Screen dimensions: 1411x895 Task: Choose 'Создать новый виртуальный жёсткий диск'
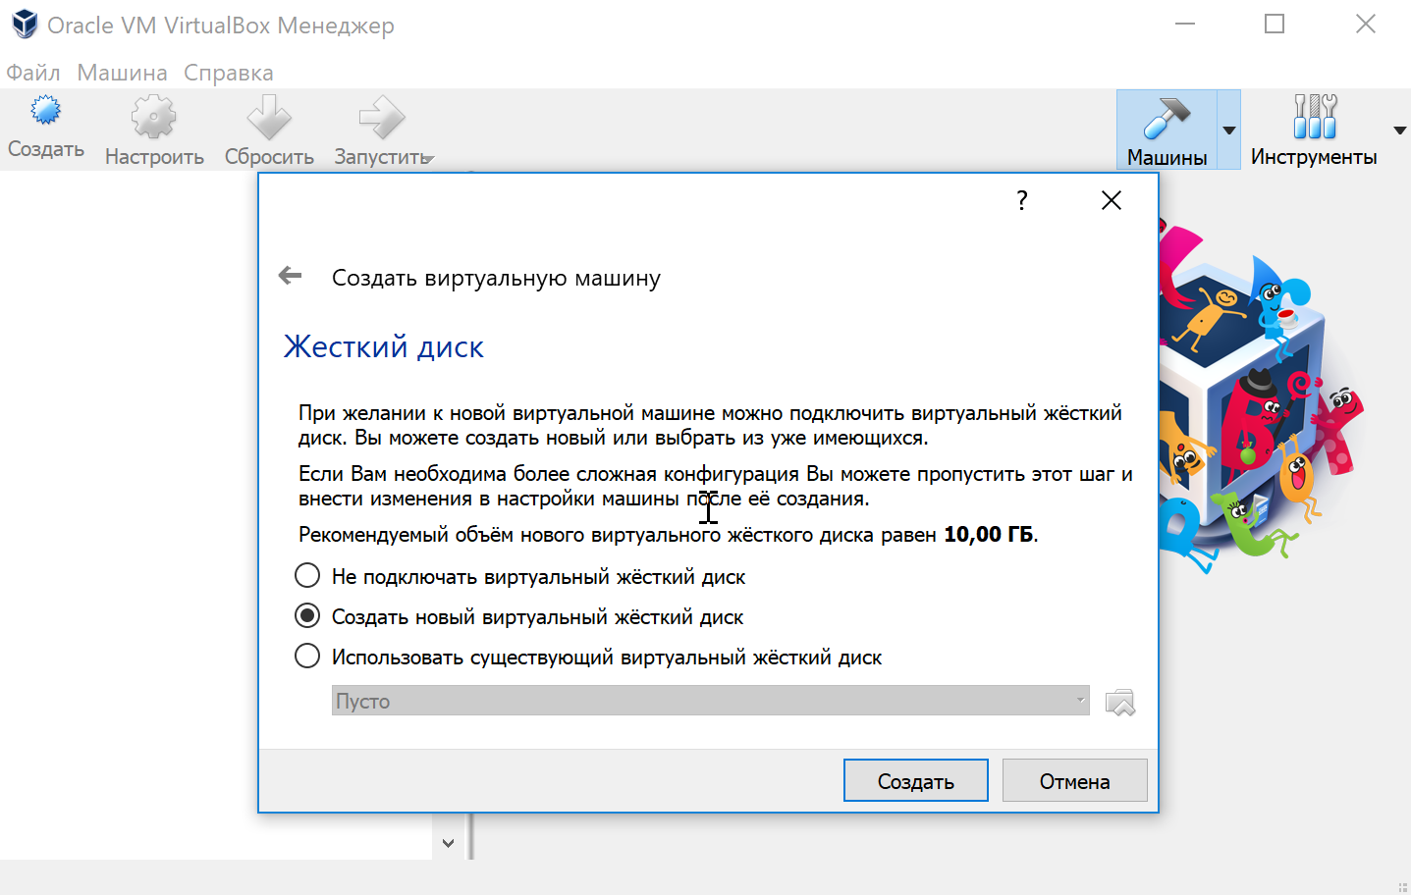(307, 615)
